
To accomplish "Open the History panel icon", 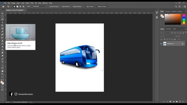I will pos(157,13).
